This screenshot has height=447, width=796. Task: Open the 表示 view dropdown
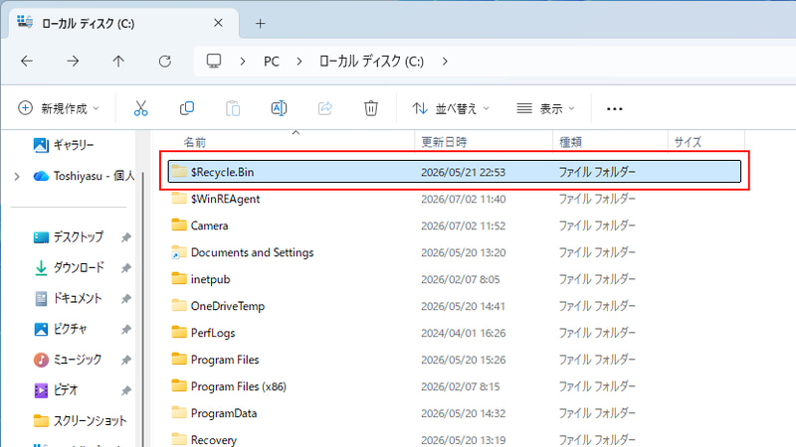[x=545, y=108]
